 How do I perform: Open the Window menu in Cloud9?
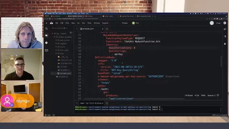pos(97,23)
